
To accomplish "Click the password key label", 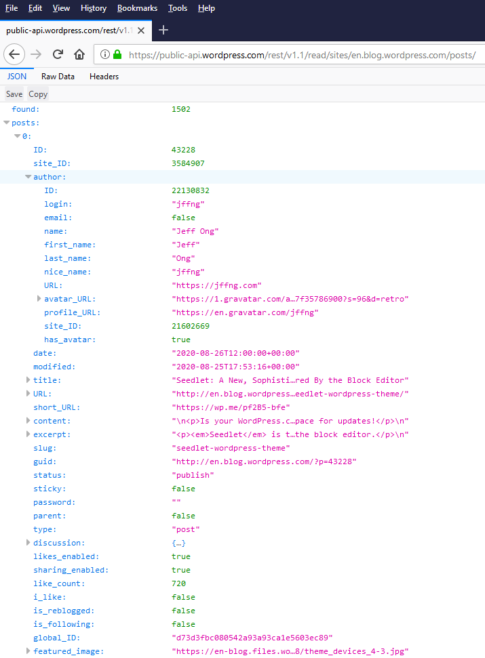I will (x=54, y=502).
